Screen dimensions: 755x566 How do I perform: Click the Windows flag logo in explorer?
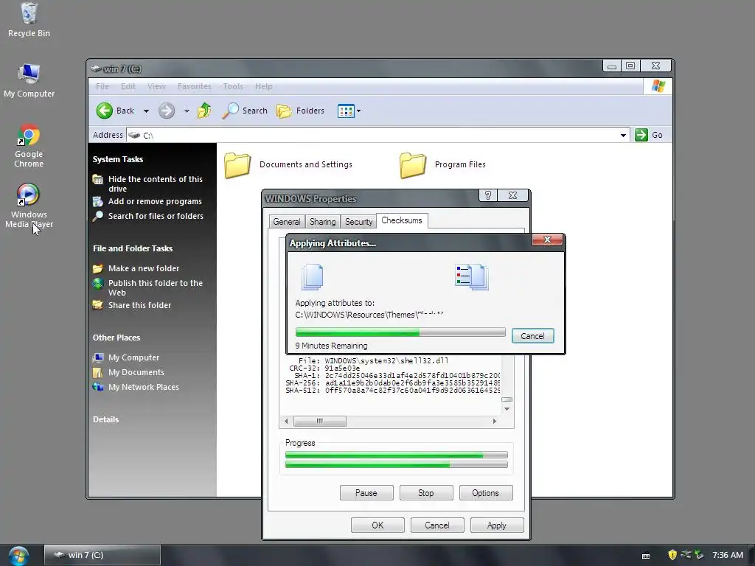point(658,86)
